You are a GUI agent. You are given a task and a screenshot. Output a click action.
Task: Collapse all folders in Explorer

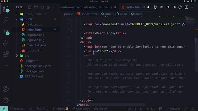(49, 7)
